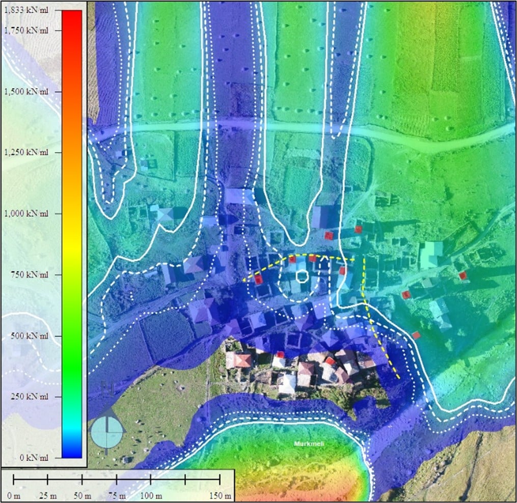Click the red marker at the yellow arrow tip
Screen dimensions: 517x503
coord(258,279)
